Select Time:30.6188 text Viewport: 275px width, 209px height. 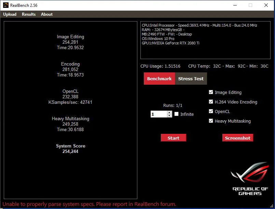(x=70, y=129)
